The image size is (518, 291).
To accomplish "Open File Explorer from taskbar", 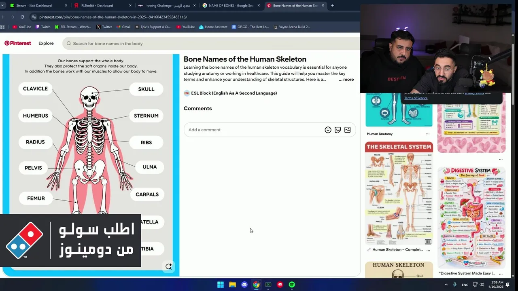I will (232, 285).
